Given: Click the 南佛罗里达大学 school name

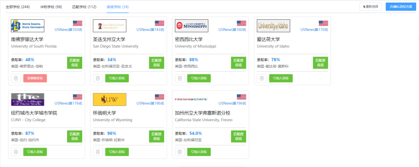Looking at the screenshot, I should pyautogui.click(x=27, y=40).
